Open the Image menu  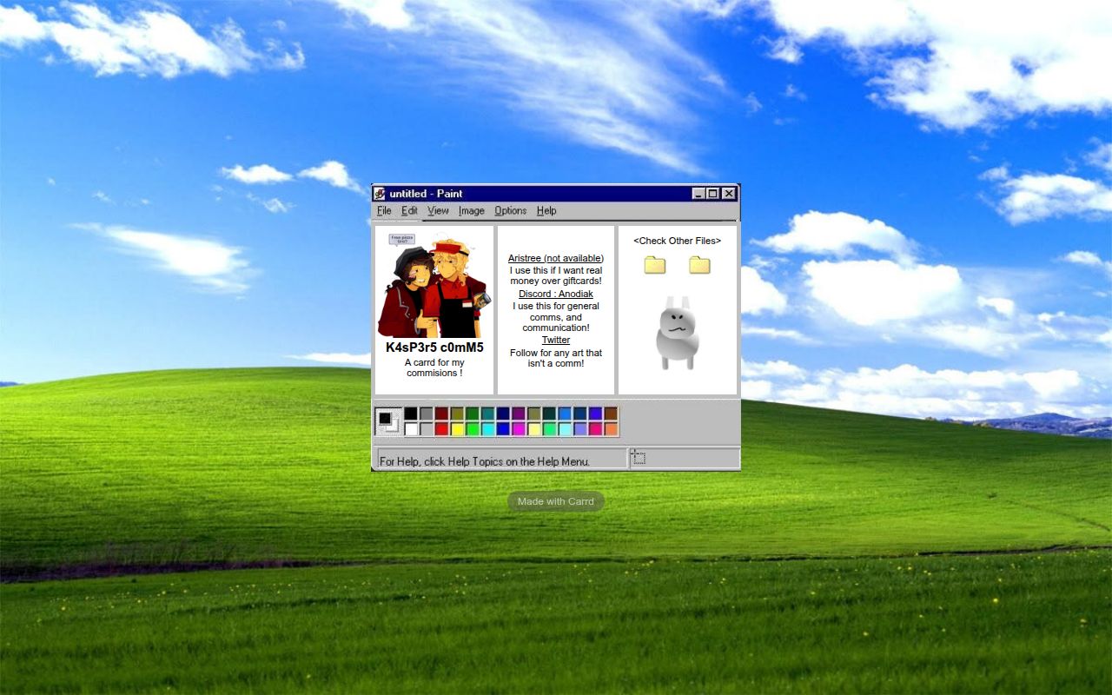[471, 211]
